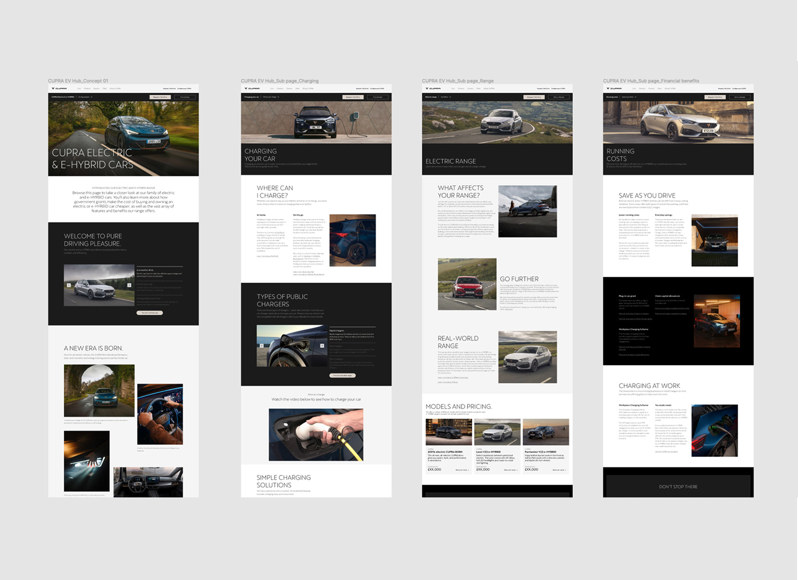Click the 'DON'T STOP THERE' banner text
Image resolution: width=798 pixels, height=580 pixels.
point(678,487)
